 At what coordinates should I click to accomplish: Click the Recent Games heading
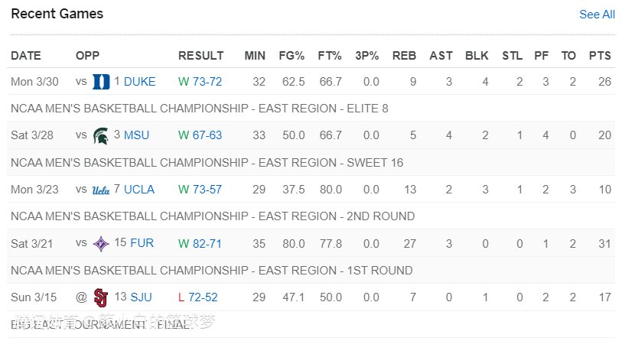[57, 14]
